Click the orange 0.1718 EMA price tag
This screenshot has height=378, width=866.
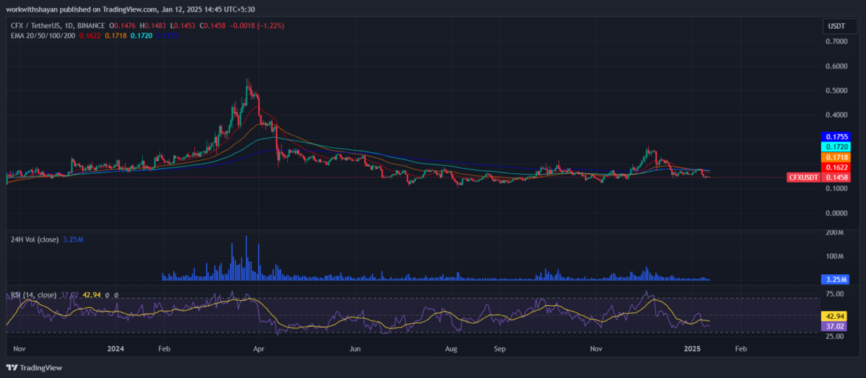click(836, 157)
